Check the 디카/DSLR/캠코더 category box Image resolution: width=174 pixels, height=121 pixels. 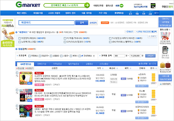tap(65, 42)
